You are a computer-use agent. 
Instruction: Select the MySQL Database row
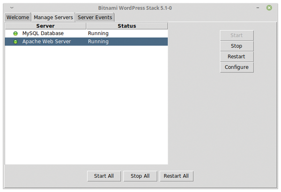click(x=86, y=33)
